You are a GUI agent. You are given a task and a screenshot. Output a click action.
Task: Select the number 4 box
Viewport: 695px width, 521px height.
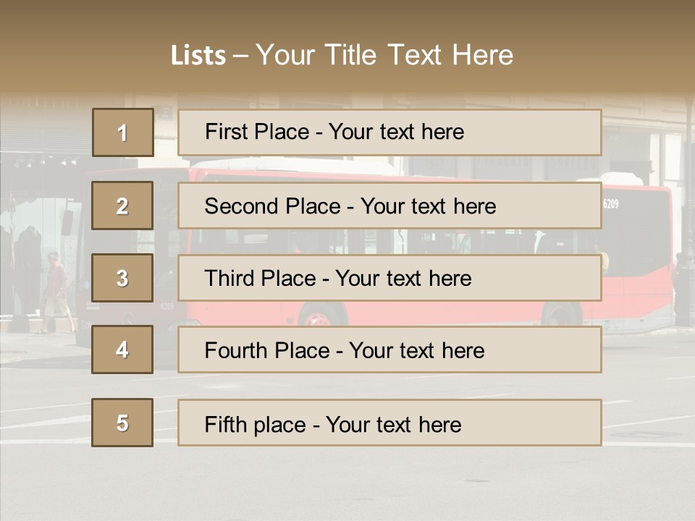point(122,350)
